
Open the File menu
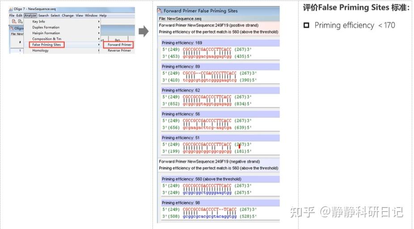pyautogui.click(x=12, y=16)
